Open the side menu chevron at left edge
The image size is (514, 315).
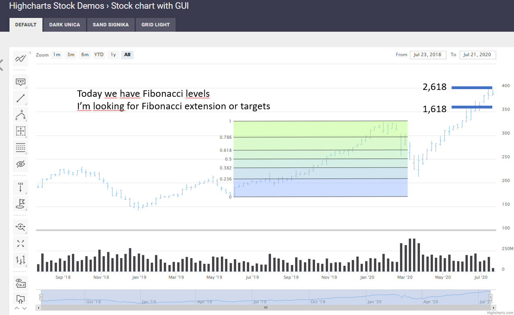pyautogui.click(x=1, y=65)
